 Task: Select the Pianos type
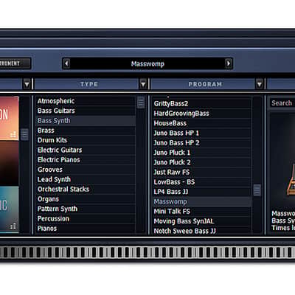coord(86,229)
